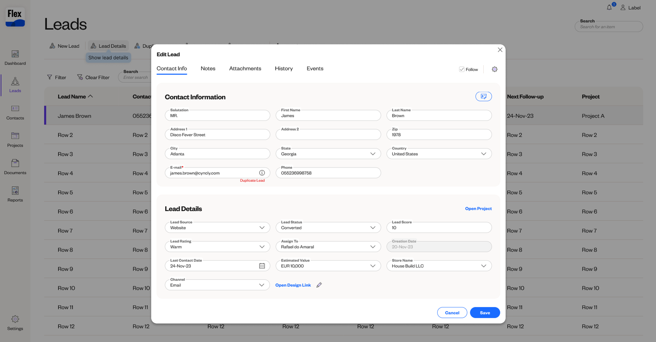Expand the Assign To dropdown

point(373,247)
